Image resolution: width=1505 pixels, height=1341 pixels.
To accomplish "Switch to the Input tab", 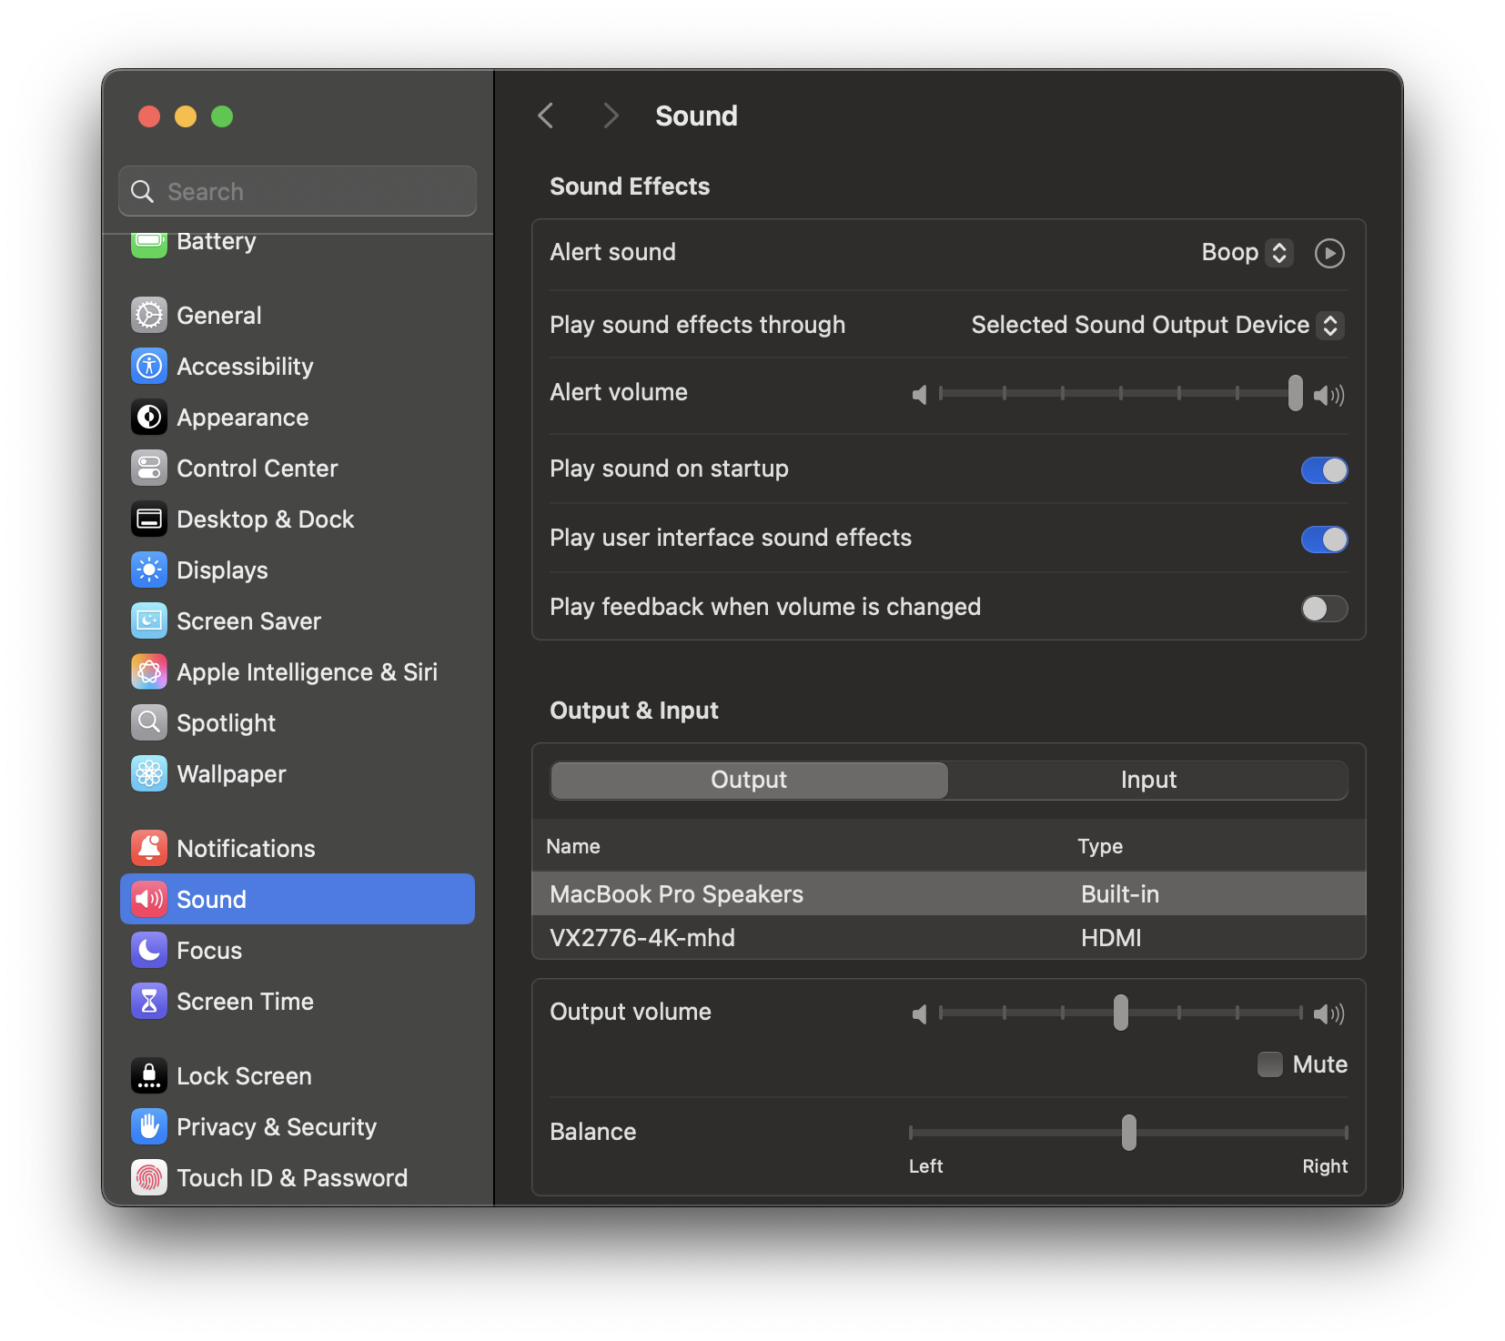I will coord(1148,780).
